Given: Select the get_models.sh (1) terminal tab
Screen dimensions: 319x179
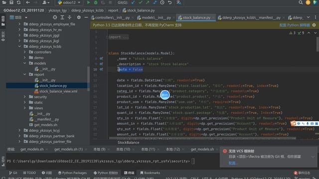Looking at the screenshot, I should tap(69, 149).
